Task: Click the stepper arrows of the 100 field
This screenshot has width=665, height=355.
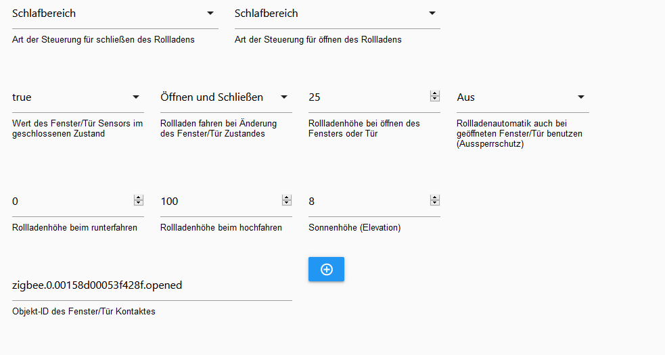Action: click(x=287, y=200)
